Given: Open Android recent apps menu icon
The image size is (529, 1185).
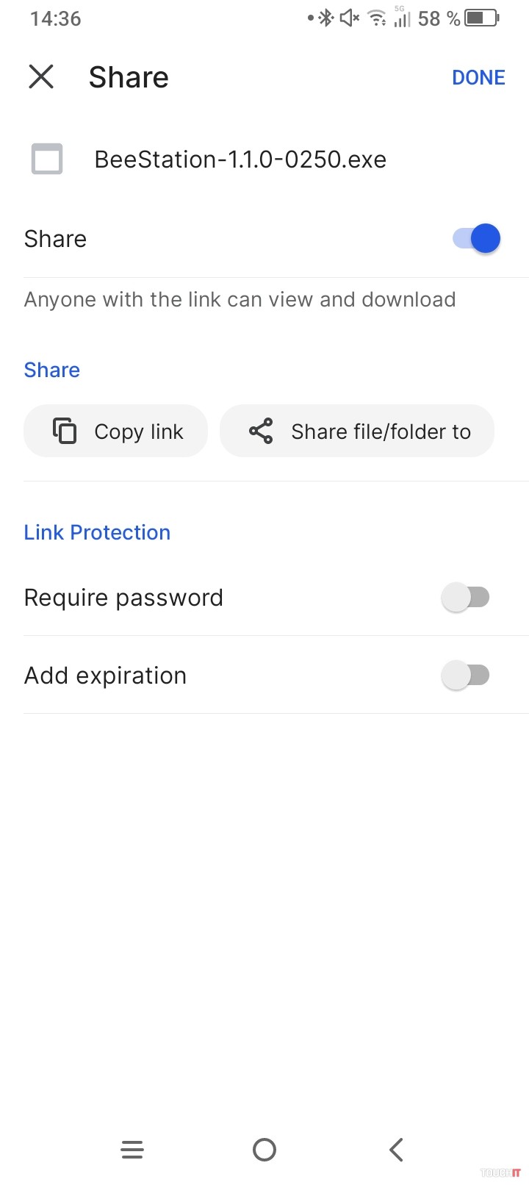Looking at the screenshot, I should tap(132, 1149).
